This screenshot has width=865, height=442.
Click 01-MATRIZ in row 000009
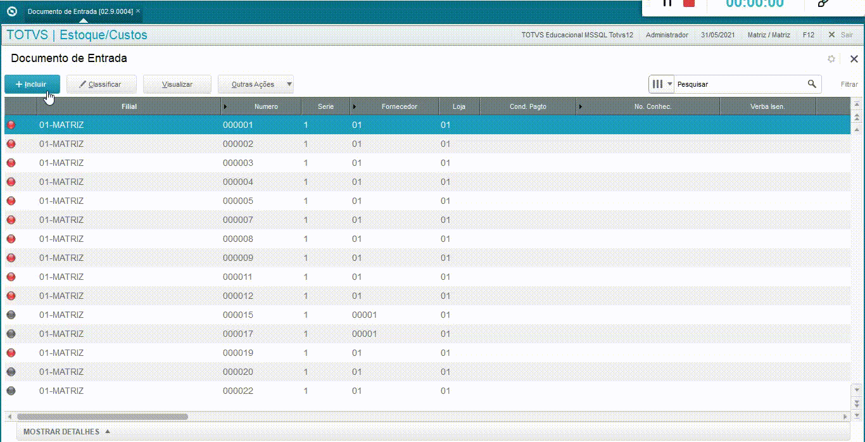tap(61, 258)
